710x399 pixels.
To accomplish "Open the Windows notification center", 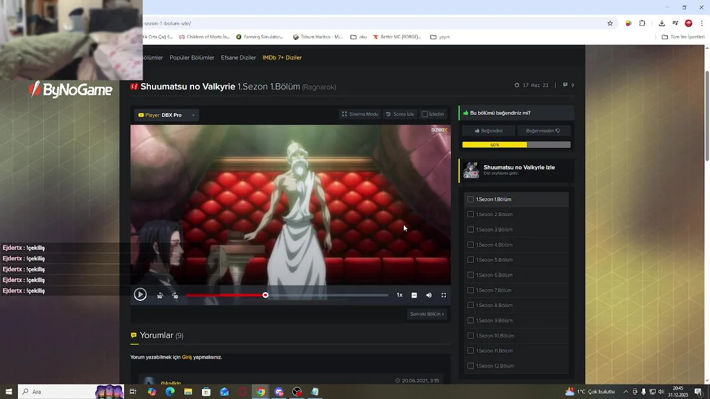I will (x=698, y=392).
